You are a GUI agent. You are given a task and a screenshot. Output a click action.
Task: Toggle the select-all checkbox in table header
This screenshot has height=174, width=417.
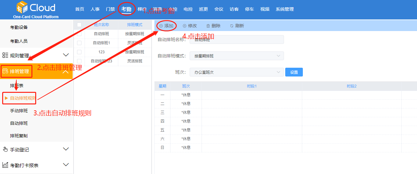79,25
